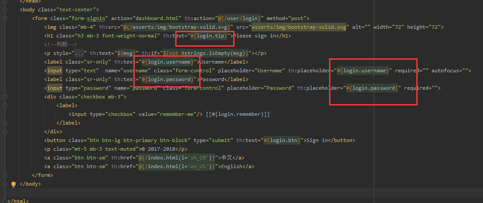Click the th:src @{/asserts/img/bootstrap-solid.svg} expression

coord(177,27)
